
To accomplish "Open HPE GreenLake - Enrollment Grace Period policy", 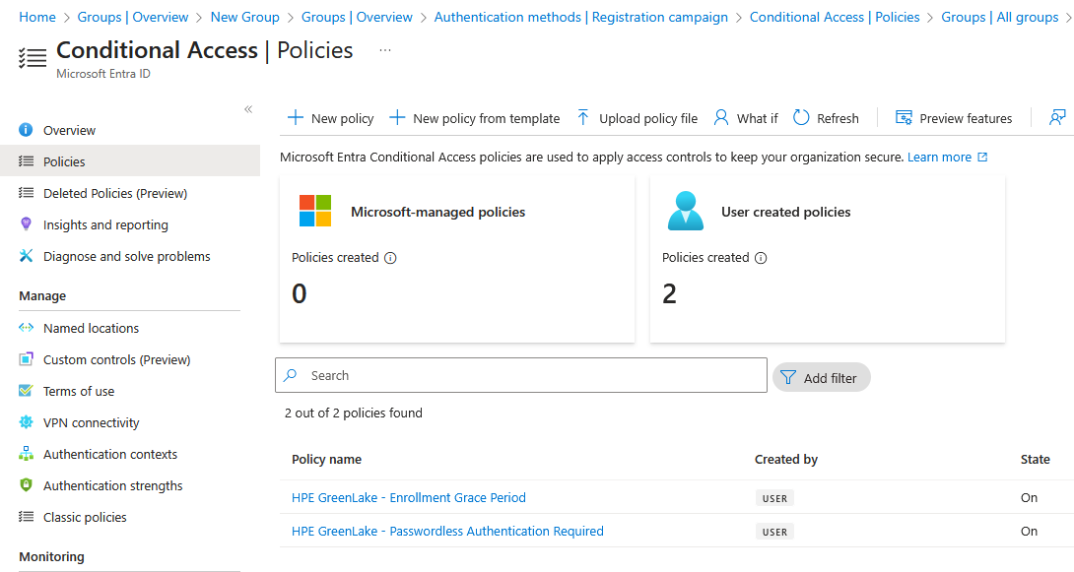I will 409,497.
